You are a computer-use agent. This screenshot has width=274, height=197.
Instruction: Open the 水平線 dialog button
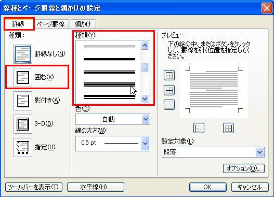click(x=96, y=187)
